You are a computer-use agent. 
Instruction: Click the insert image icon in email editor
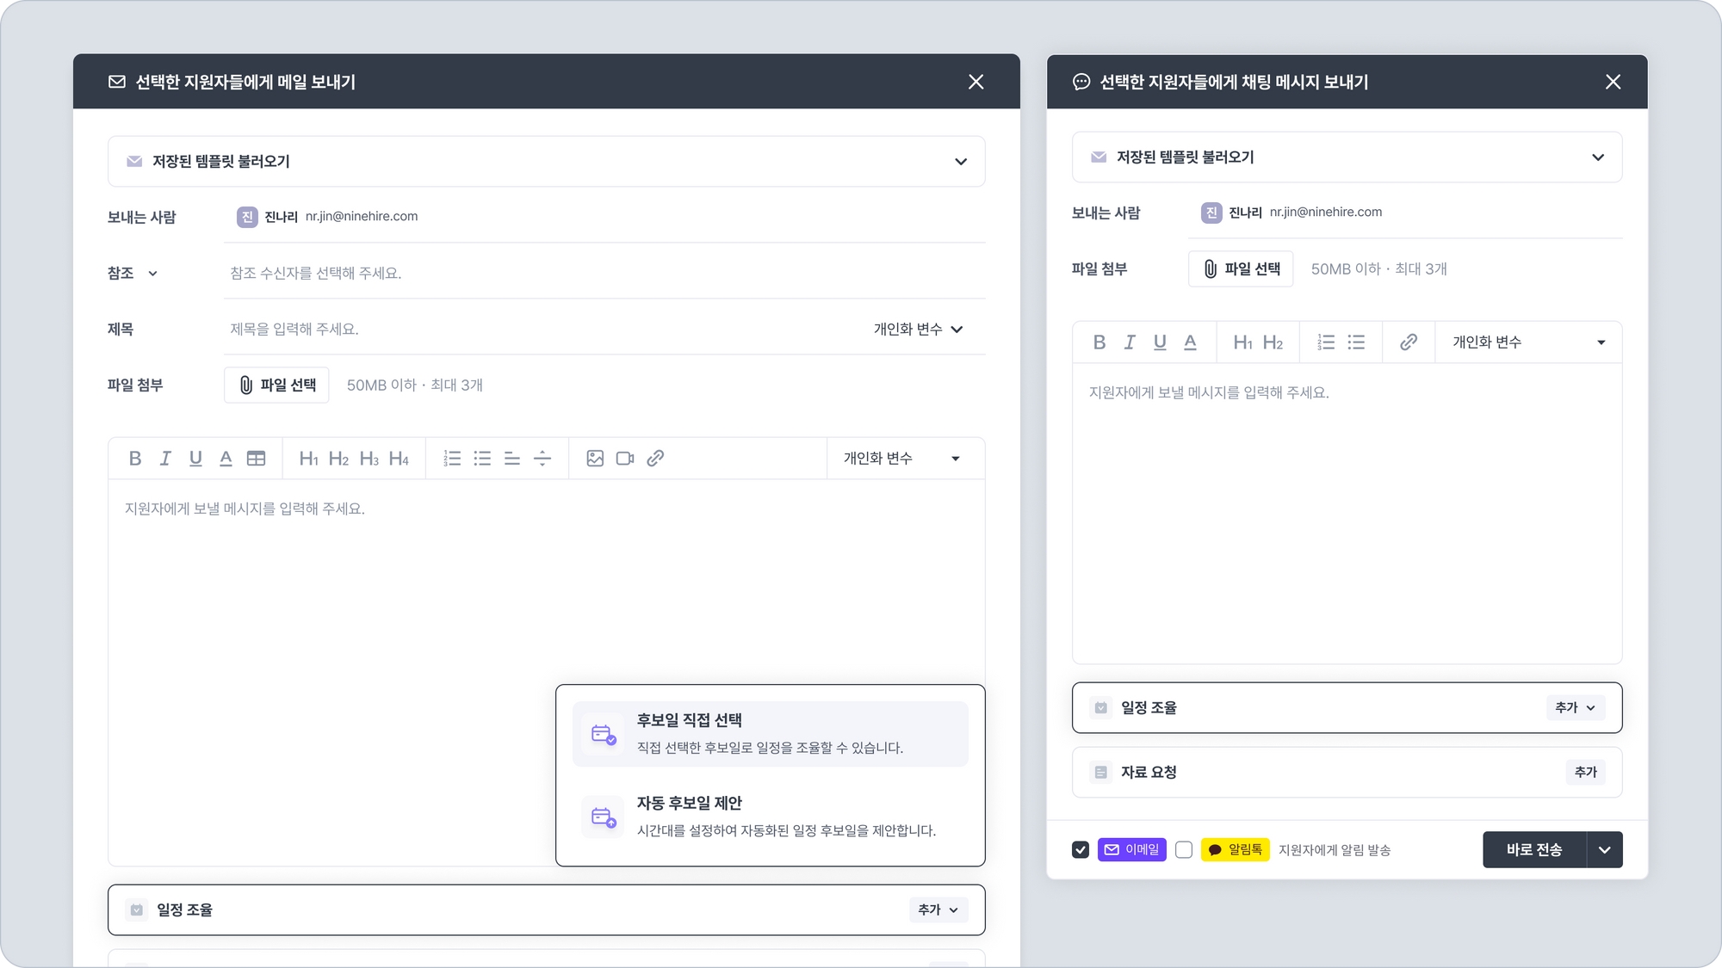click(595, 459)
